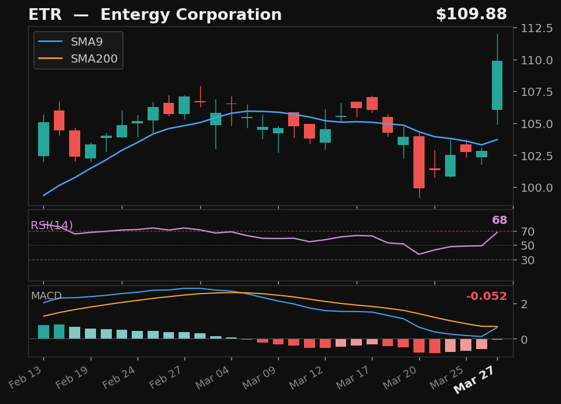Screen dimensions: 561x404
Task: Select the ETR ticker symbol
Action: pos(45,14)
